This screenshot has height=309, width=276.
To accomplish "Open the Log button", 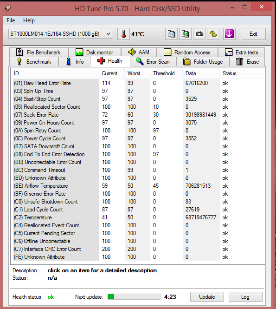I will tap(245, 297).
